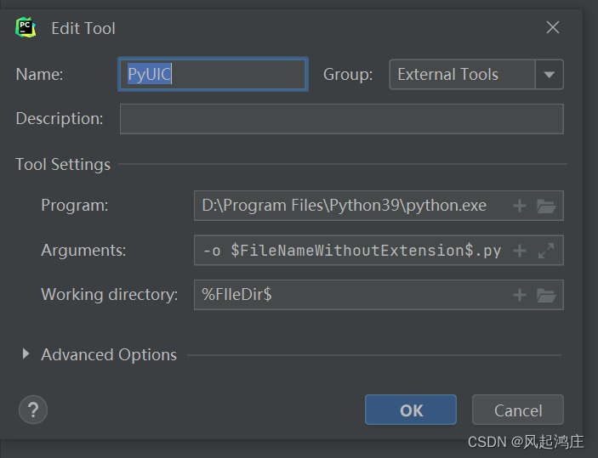Close the Edit Tool dialog window
Image resolution: width=598 pixels, height=458 pixels.
click(x=553, y=27)
